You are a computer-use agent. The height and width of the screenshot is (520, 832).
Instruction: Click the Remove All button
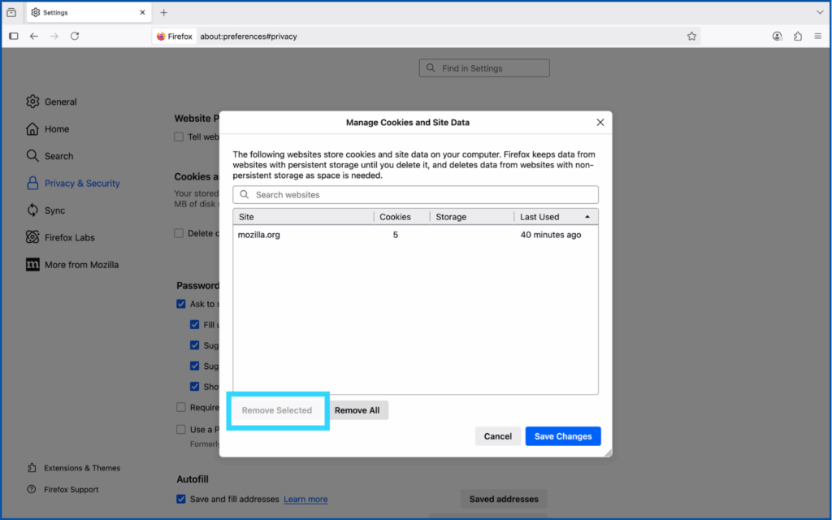(357, 410)
